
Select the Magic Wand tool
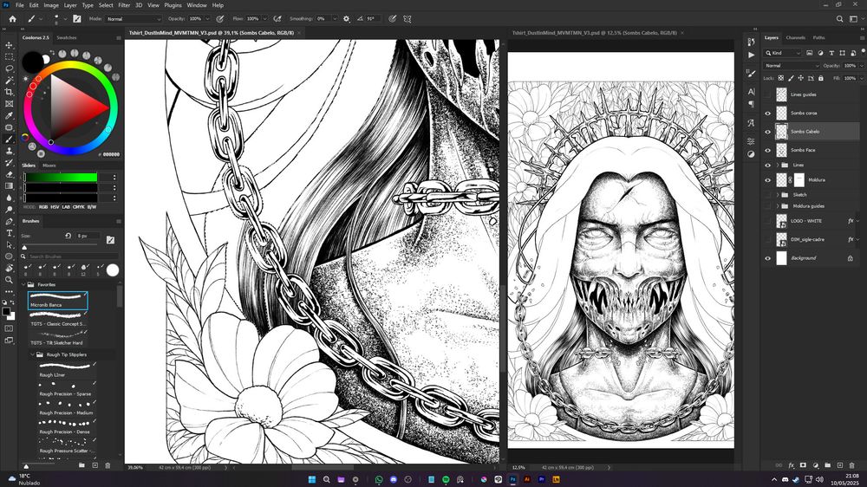(9, 80)
